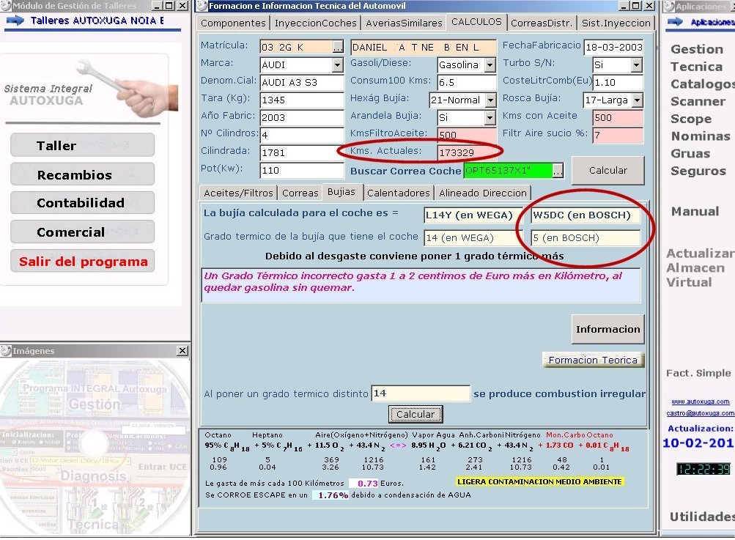The height and width of the screenshot is (540, 735).
Task: Click the Buscar Correa browse ellipsis button
Action: pos(558,171)
